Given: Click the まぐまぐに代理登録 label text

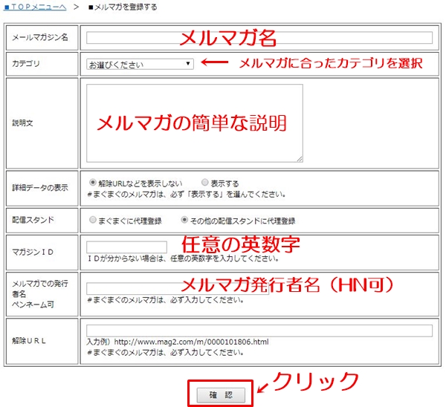Looking at the screenshot, I should [x=130, y=221].
